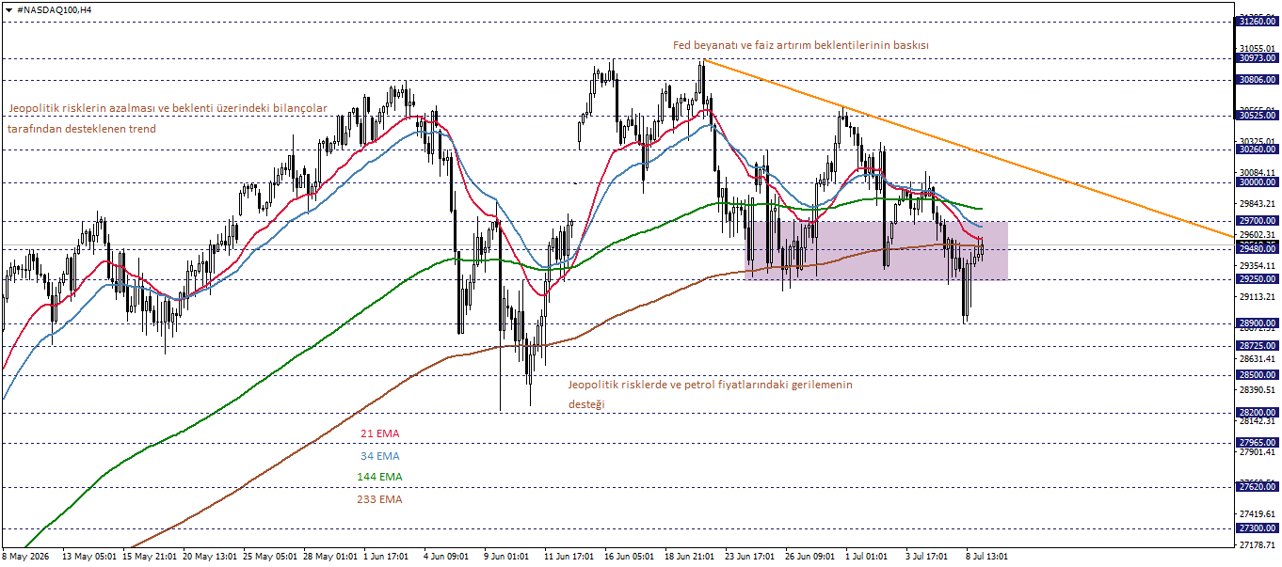
Task: Click the '11 Jun 17:01' time label
Action: [x=570, y=556]
